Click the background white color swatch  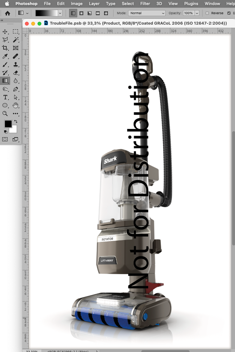click(x=14, y=130)
